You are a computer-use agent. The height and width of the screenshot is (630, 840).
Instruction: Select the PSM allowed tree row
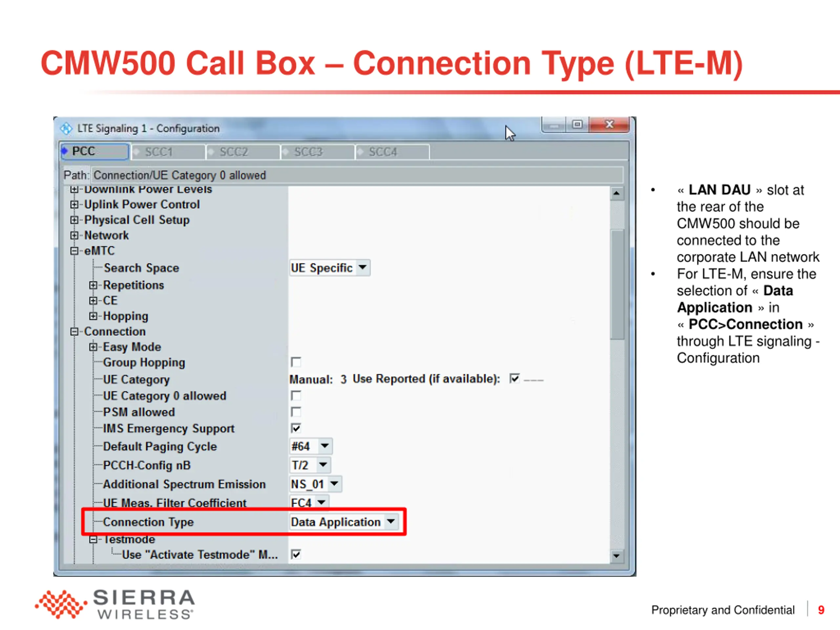(139, 412)
